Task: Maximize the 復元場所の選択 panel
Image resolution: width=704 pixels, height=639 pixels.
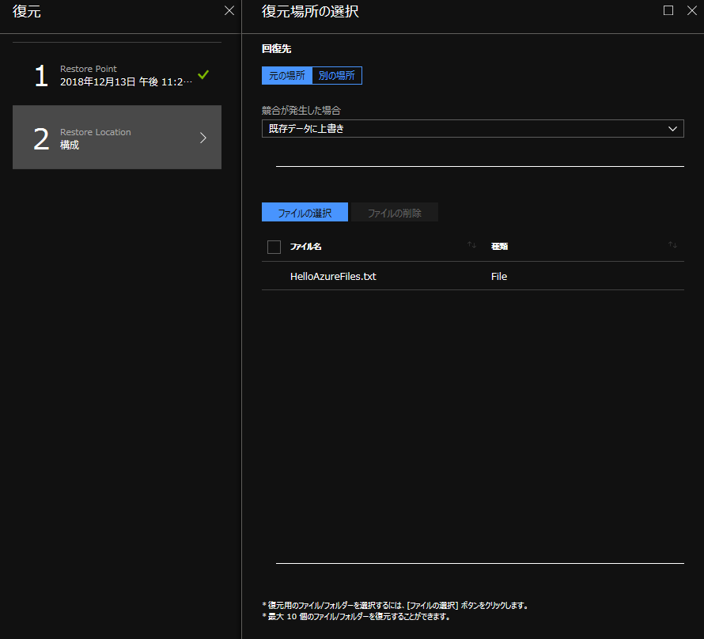Action: point(668,11)
